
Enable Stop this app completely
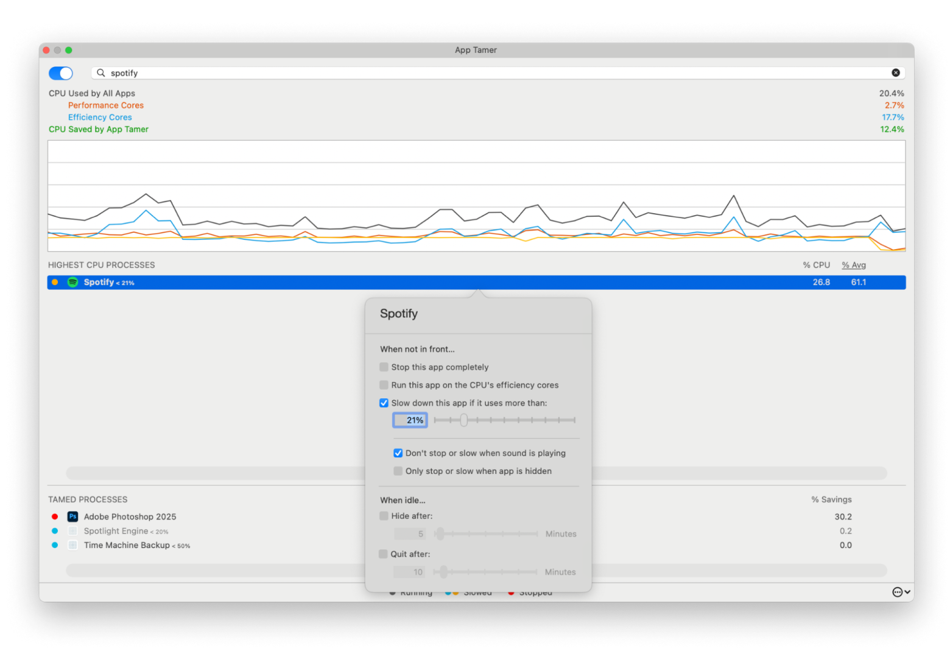384,367
